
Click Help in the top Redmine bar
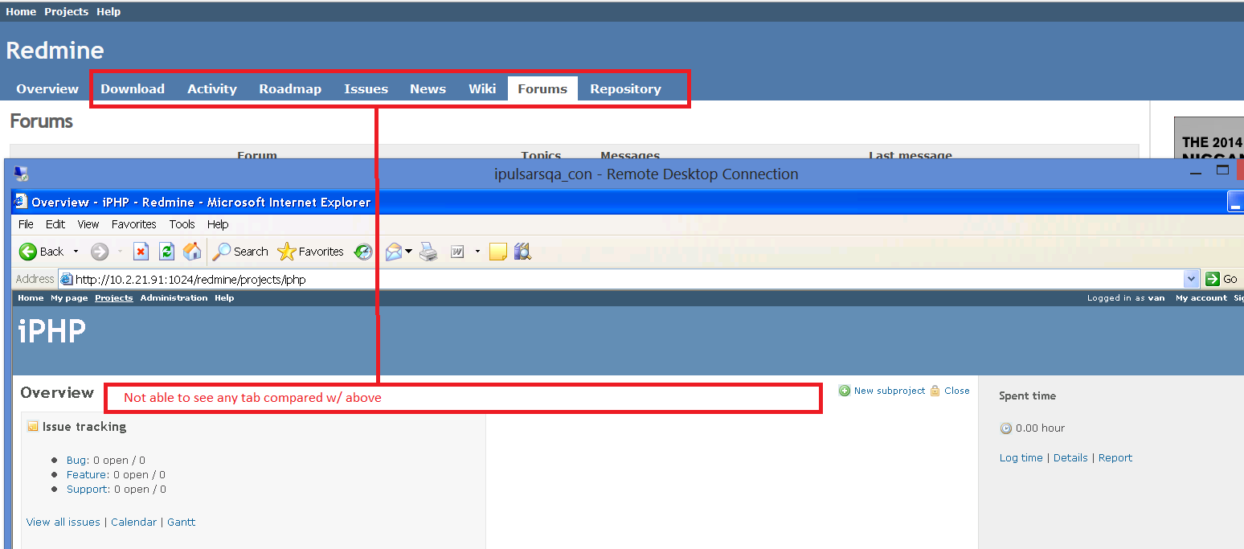pos(108,11)
